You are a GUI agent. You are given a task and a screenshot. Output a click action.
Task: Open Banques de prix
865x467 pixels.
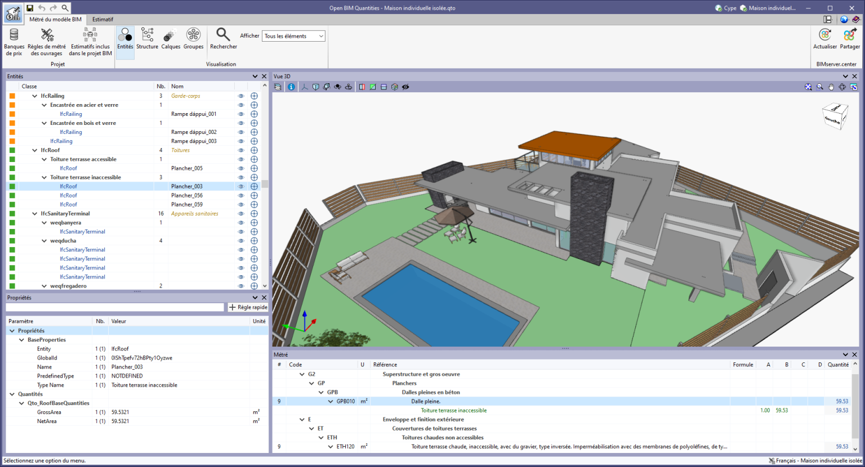pos(14,42)
